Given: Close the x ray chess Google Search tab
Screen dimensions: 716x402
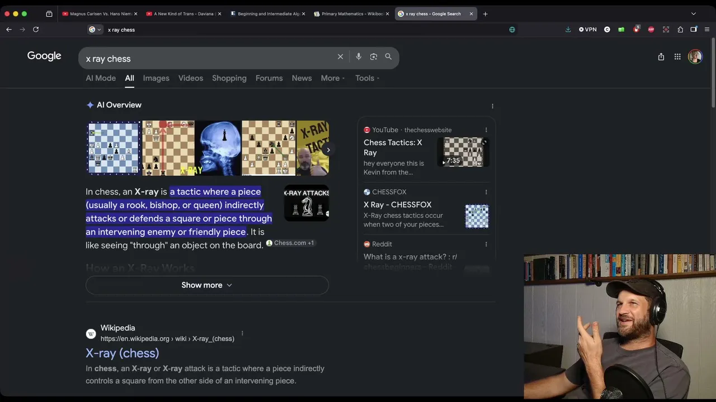Looking at the screenshot, I should tap(471, 14).
